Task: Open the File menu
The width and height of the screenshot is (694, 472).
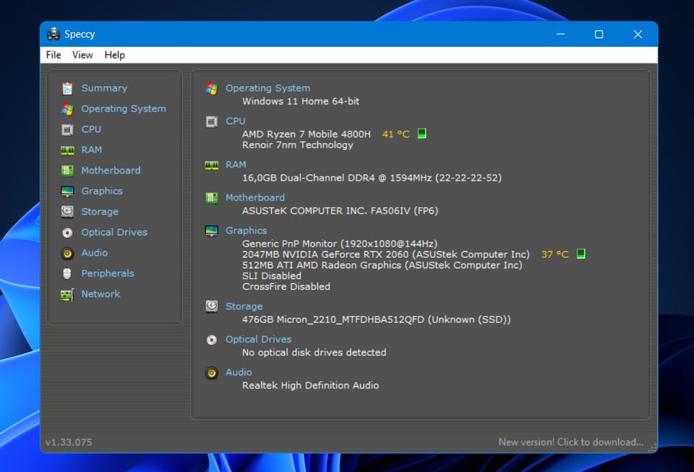Action: click(53, 55)
